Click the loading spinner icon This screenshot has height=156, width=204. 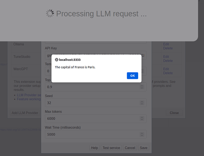[x=50, y=13]
